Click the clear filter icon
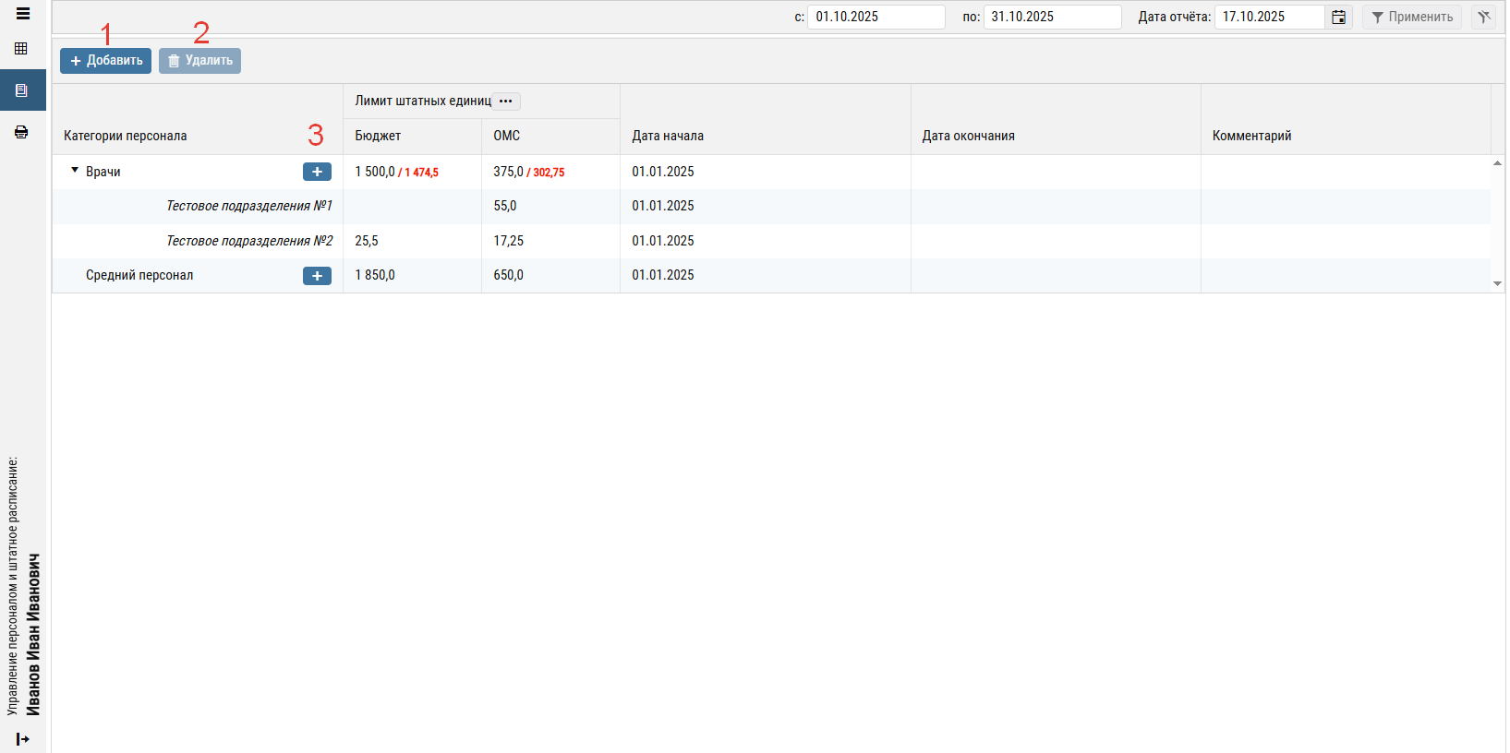The width and height of the screenshot is (1510, 753). tap(1484, 18)
